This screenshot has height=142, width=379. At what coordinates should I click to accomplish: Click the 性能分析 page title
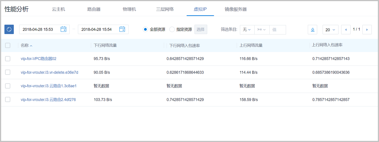click(16, 9)
